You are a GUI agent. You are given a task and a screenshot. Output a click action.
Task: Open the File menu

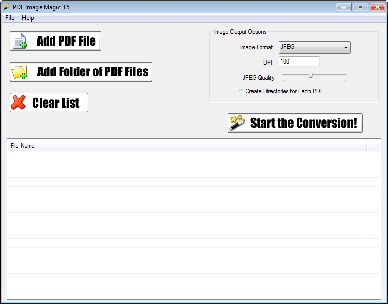[10, 18]
